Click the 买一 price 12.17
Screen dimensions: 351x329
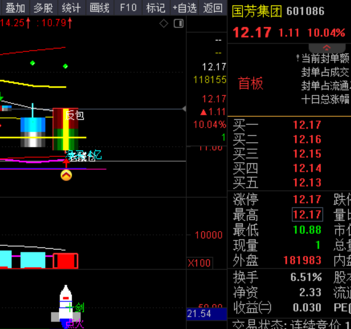pos(307,125)
